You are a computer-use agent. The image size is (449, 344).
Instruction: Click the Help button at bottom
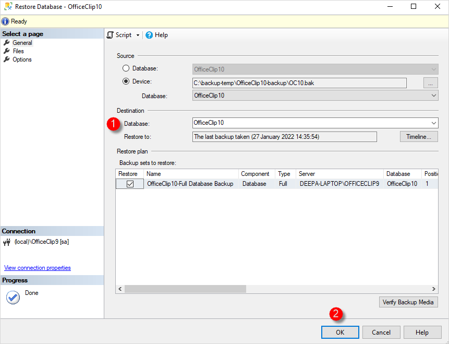(422, 332)
